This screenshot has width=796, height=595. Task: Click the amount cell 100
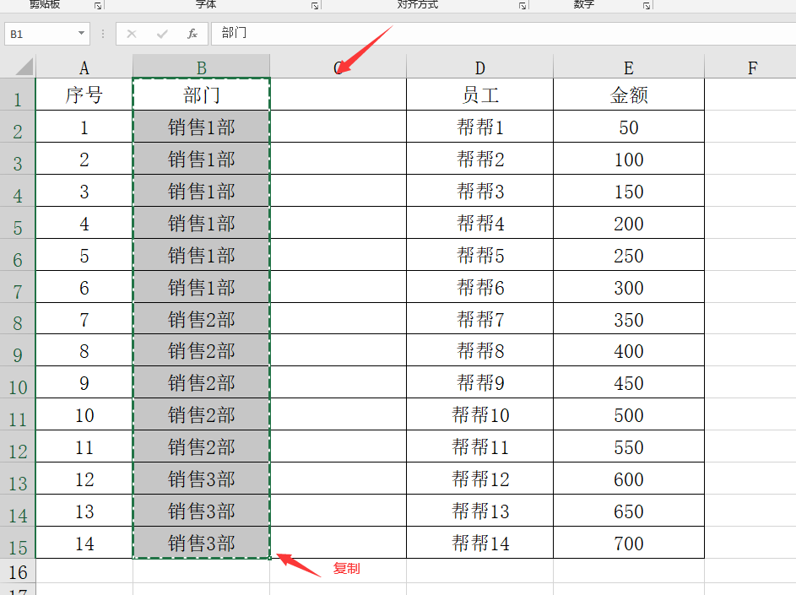(x=629, y=159)
